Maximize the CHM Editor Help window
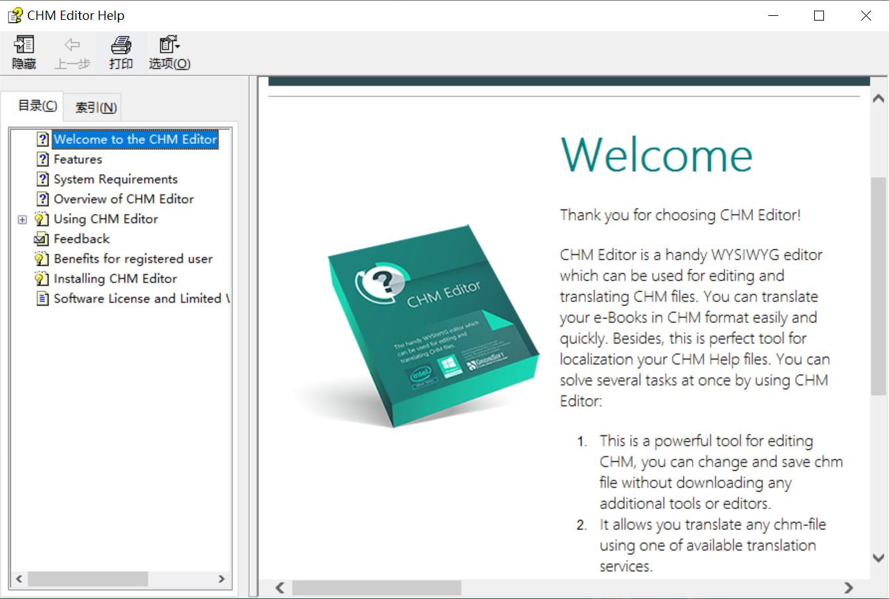Image resolution: width=889 pixels, height=599 pixels. point(819,15)
